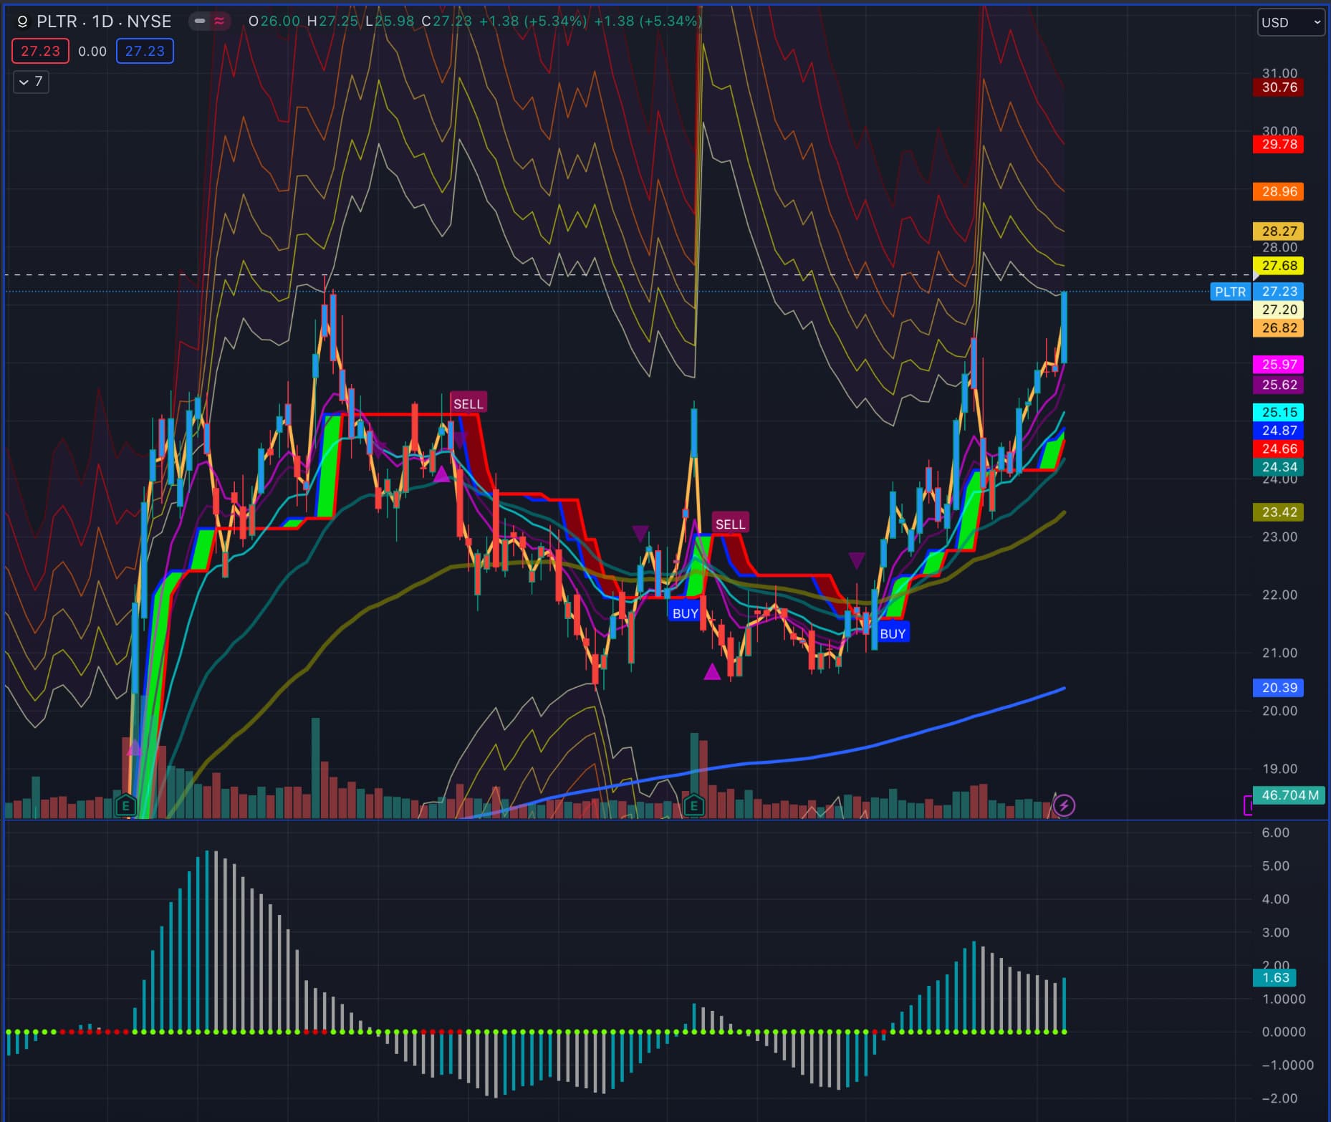
Task: Click the blue 27.23 buy price button
Action: (x=145, y=51)
